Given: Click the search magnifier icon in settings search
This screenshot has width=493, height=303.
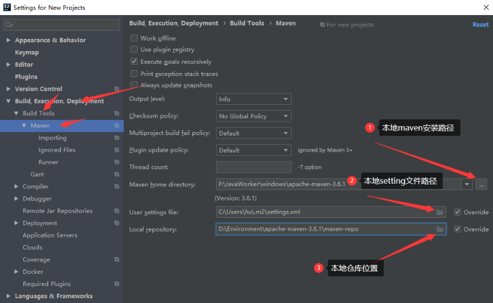Looking at the screenshot, I should [x=9, y=25].
